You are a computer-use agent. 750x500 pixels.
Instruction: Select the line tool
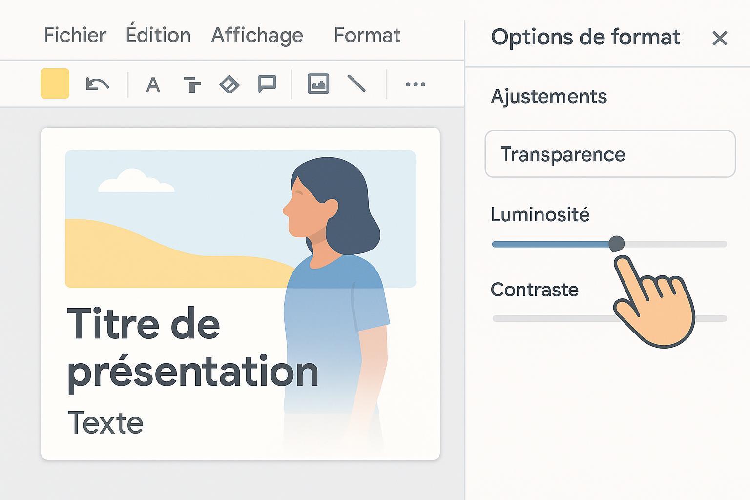tap(356, 84)
